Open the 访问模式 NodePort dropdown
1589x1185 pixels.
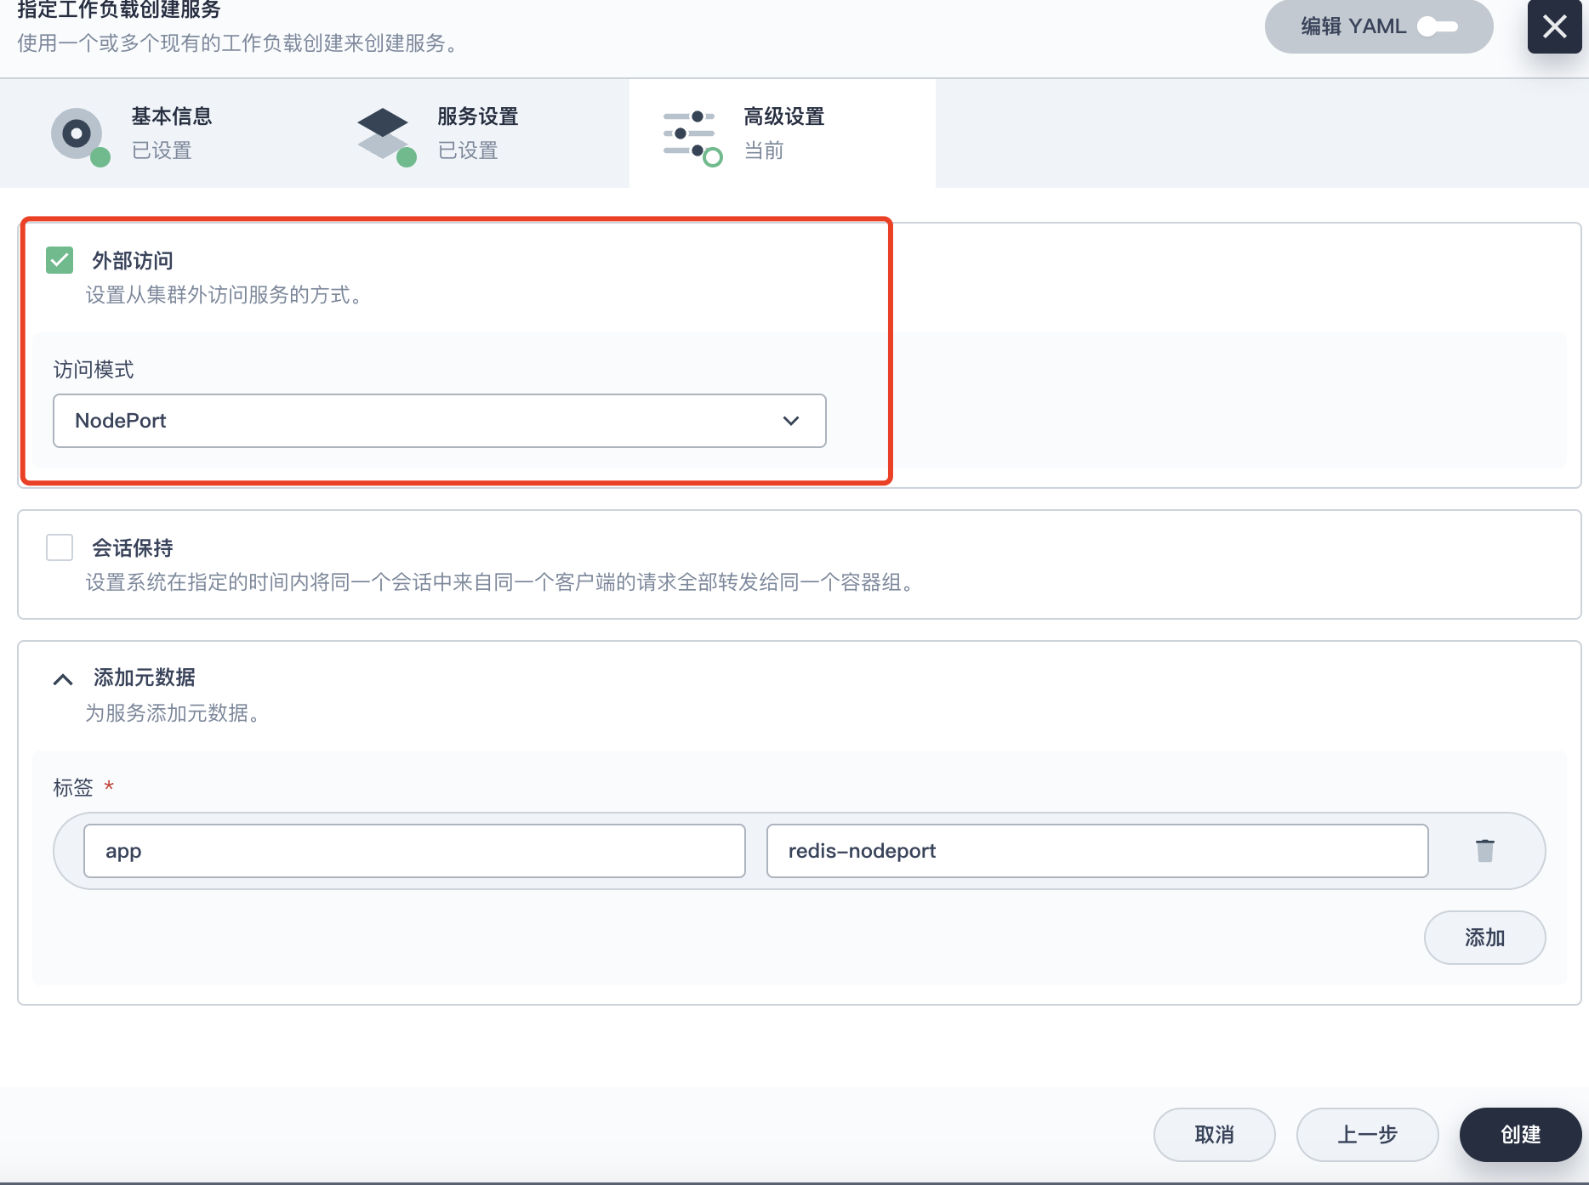pyautogui.click(x=440, y=421)
